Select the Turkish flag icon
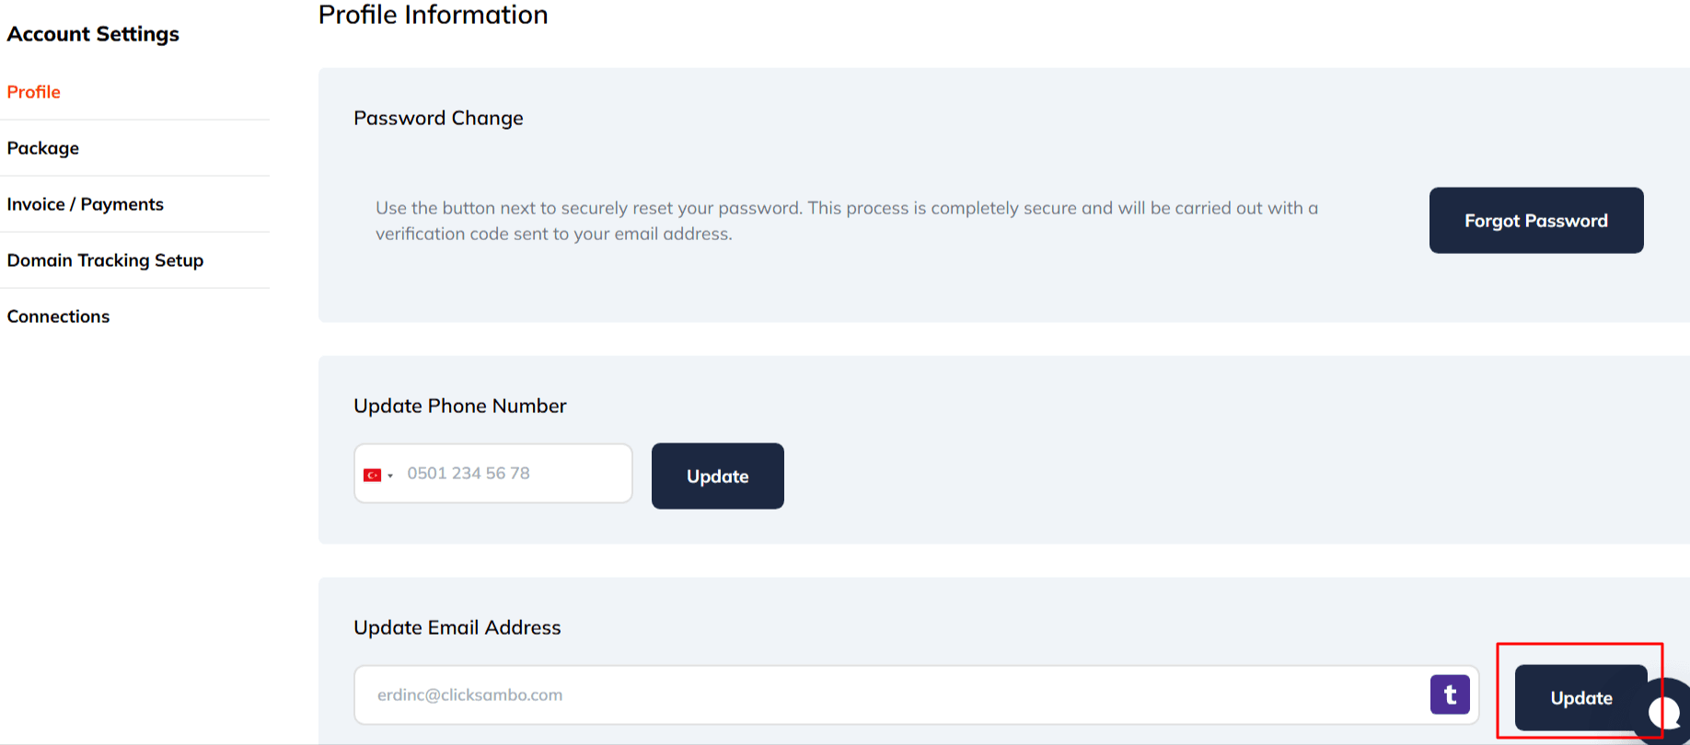This screenshot has height=745, width=1690. point(373,473)
